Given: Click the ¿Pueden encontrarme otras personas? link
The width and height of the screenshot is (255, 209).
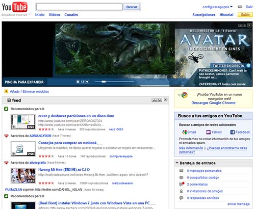Looking at the screenshot, I should [213, 150].
